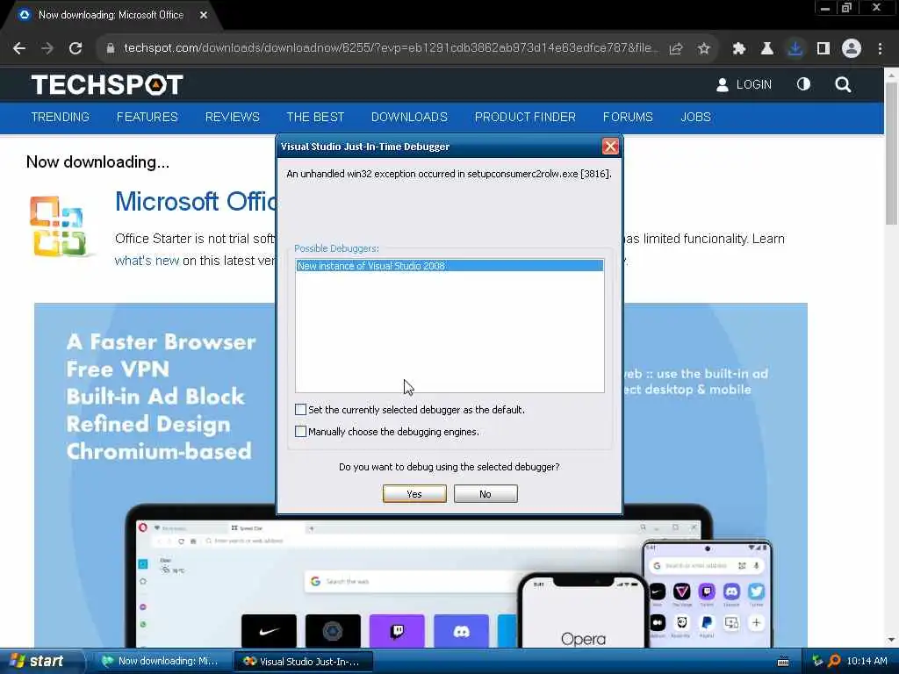Viewport: 899px width, 674px height.
Task: Open the what's new link
Action: [x=147, y=261]
